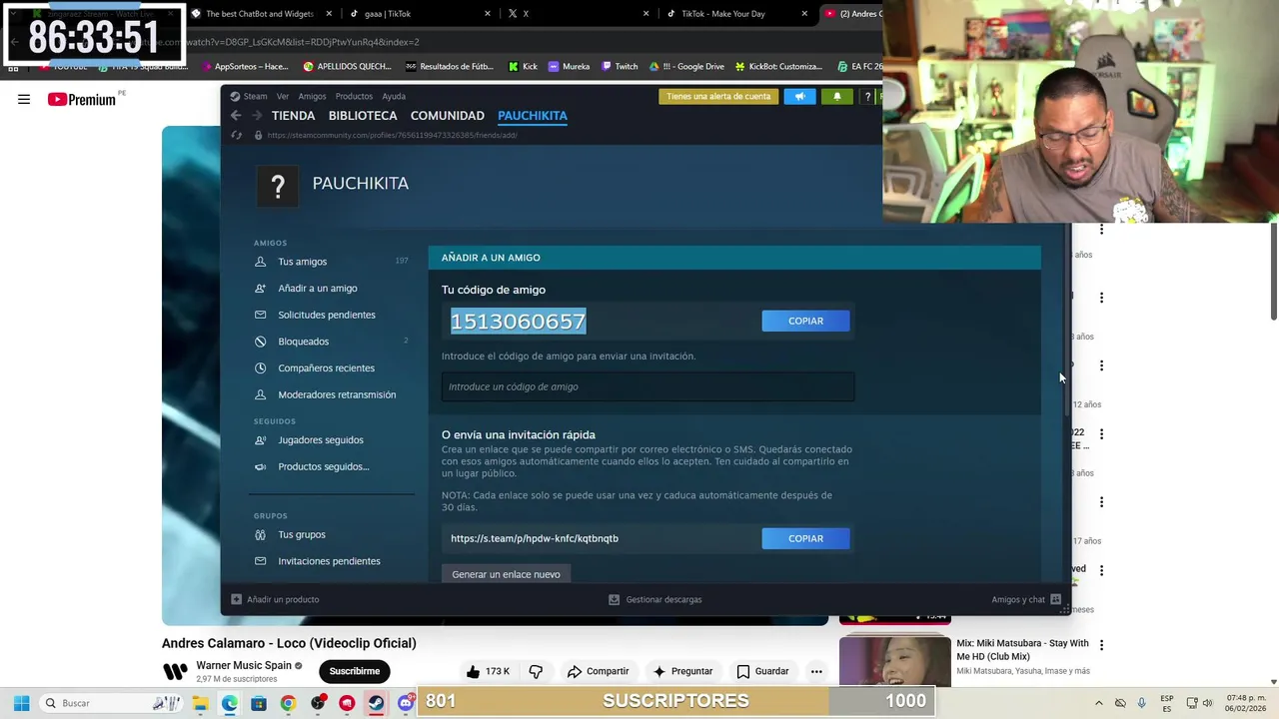Go forward with the Steam forward arrow
This screenshot has height=719, width=1279.
click(x=257, y=116)
